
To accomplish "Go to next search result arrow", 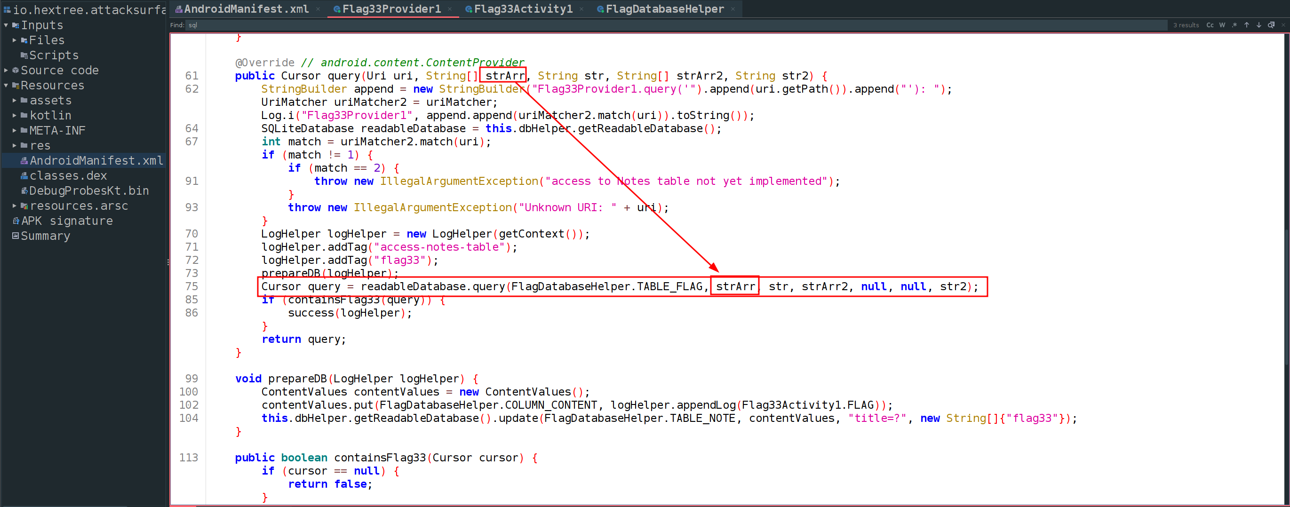I will point(1258,25).
